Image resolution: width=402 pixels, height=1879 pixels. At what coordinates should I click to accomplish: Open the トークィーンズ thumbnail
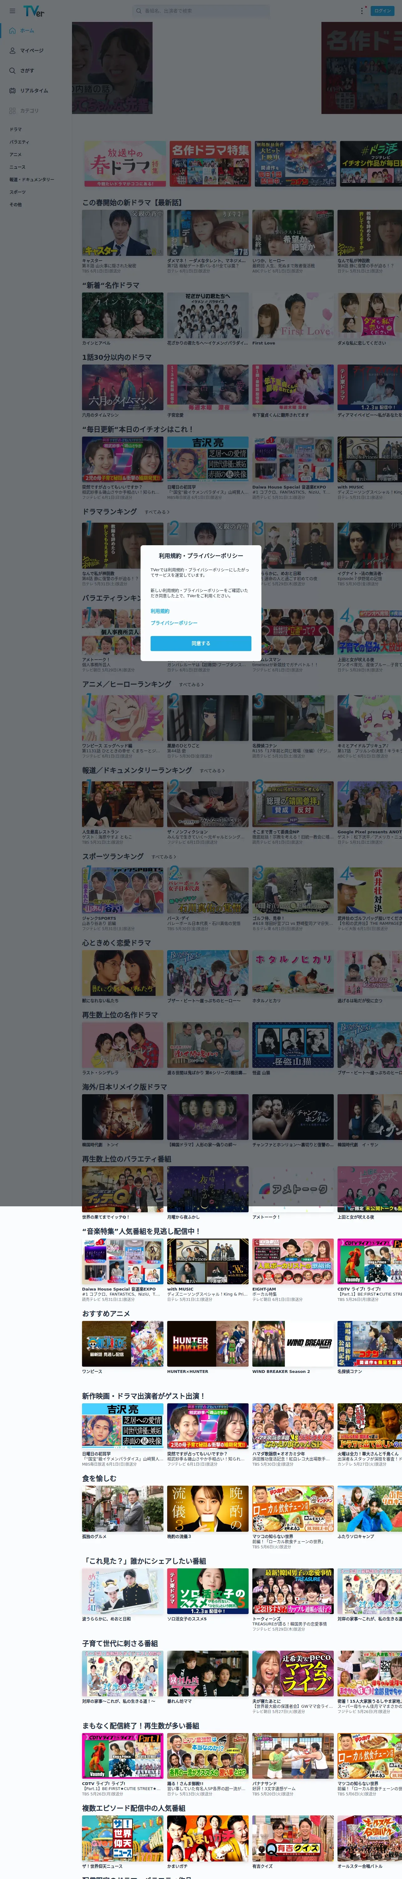coord(293,1591)
